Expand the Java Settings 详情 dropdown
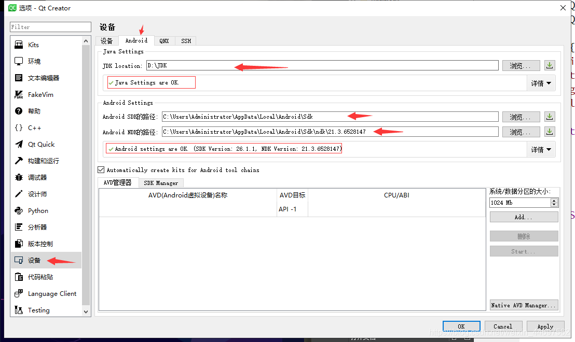The image size is (575, 342). 541,83
